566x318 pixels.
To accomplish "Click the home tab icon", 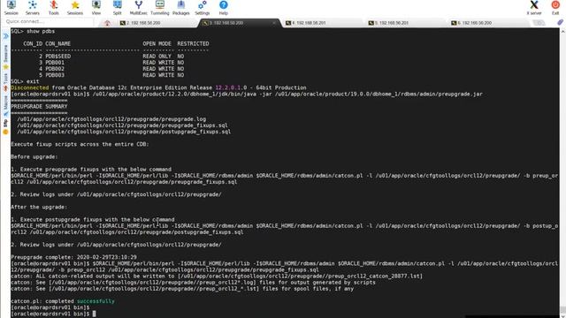I will pyautogui.click(x=107, y=23).
